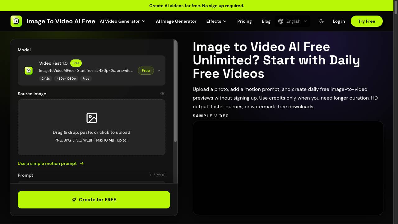Click the Video Fast 1.0 model icon

[29, 71]
